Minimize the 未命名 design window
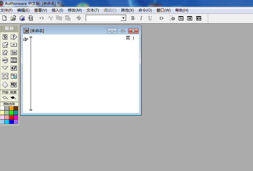 (112, 31)
